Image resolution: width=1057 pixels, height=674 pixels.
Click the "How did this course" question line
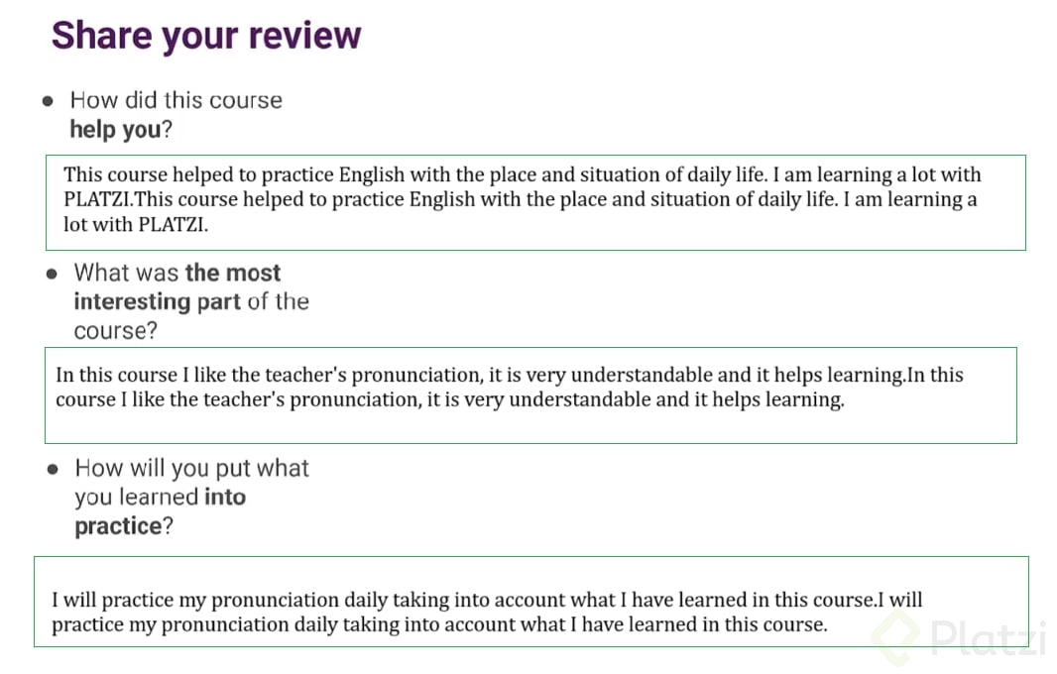tap(176, 100)
